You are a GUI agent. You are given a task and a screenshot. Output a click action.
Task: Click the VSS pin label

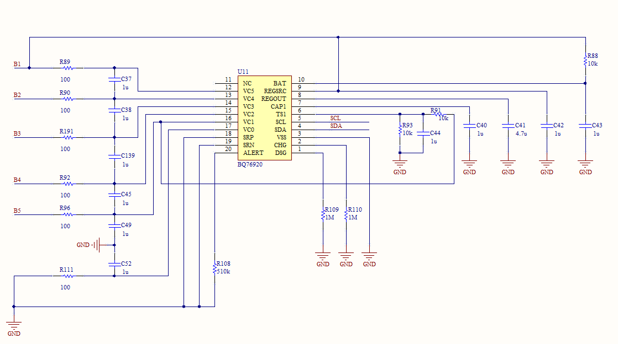pyautogui.click(x=281, y=137)
